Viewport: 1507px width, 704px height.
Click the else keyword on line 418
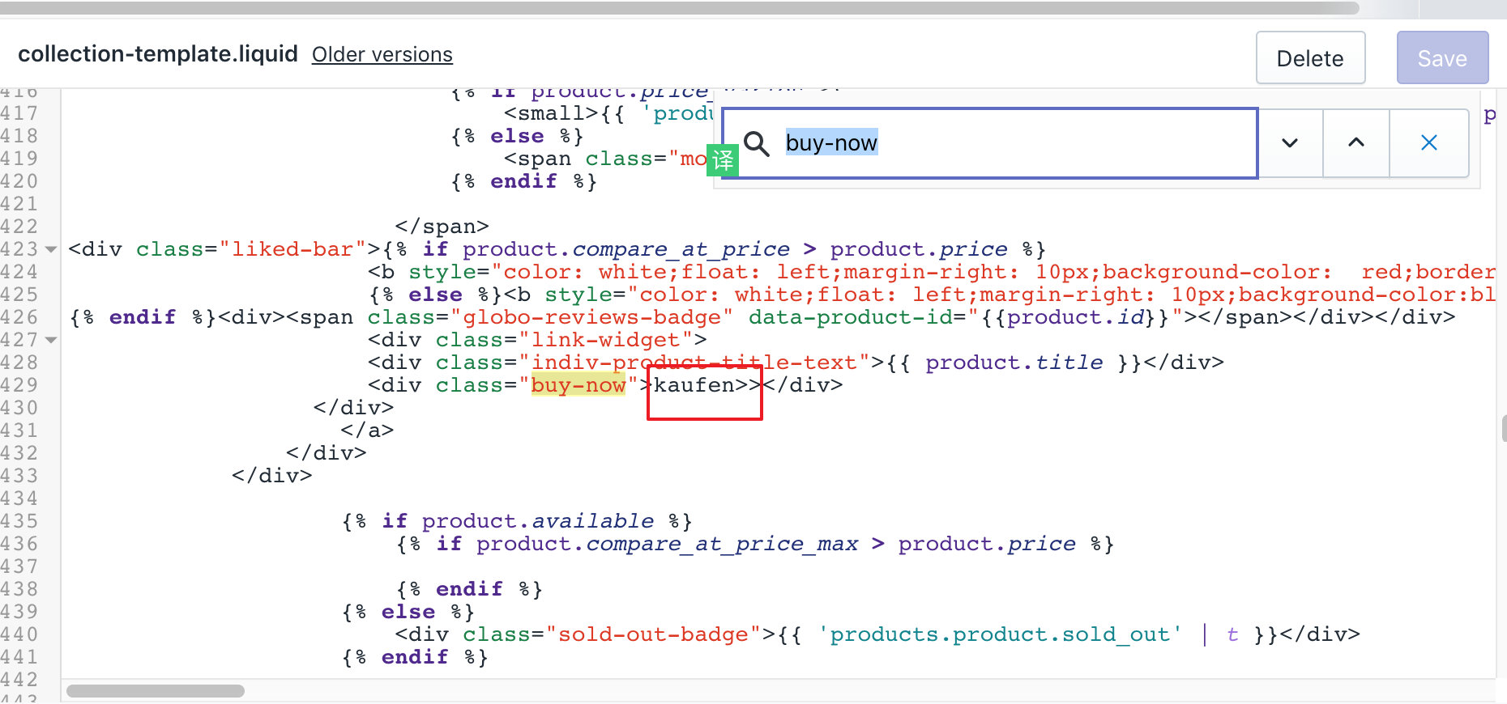pos(517,136)
